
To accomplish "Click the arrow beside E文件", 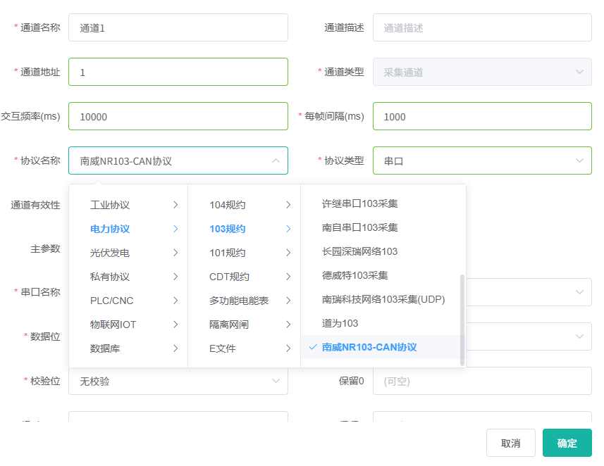I will coord(288,348).
